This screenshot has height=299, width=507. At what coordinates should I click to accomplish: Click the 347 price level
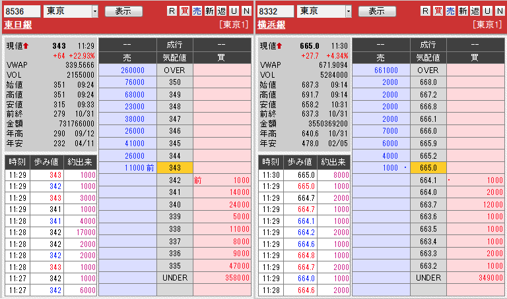[175, 119]
